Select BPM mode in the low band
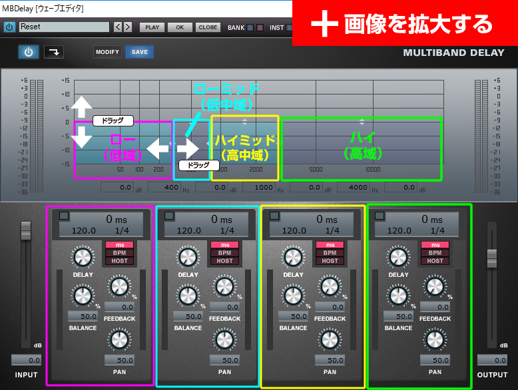 pyautogui.click(x=119, y=253)
